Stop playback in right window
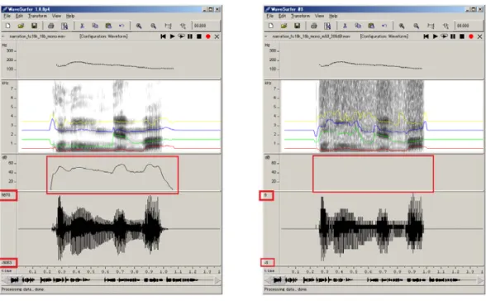The image size is (486, 301). tap(462, 36)
